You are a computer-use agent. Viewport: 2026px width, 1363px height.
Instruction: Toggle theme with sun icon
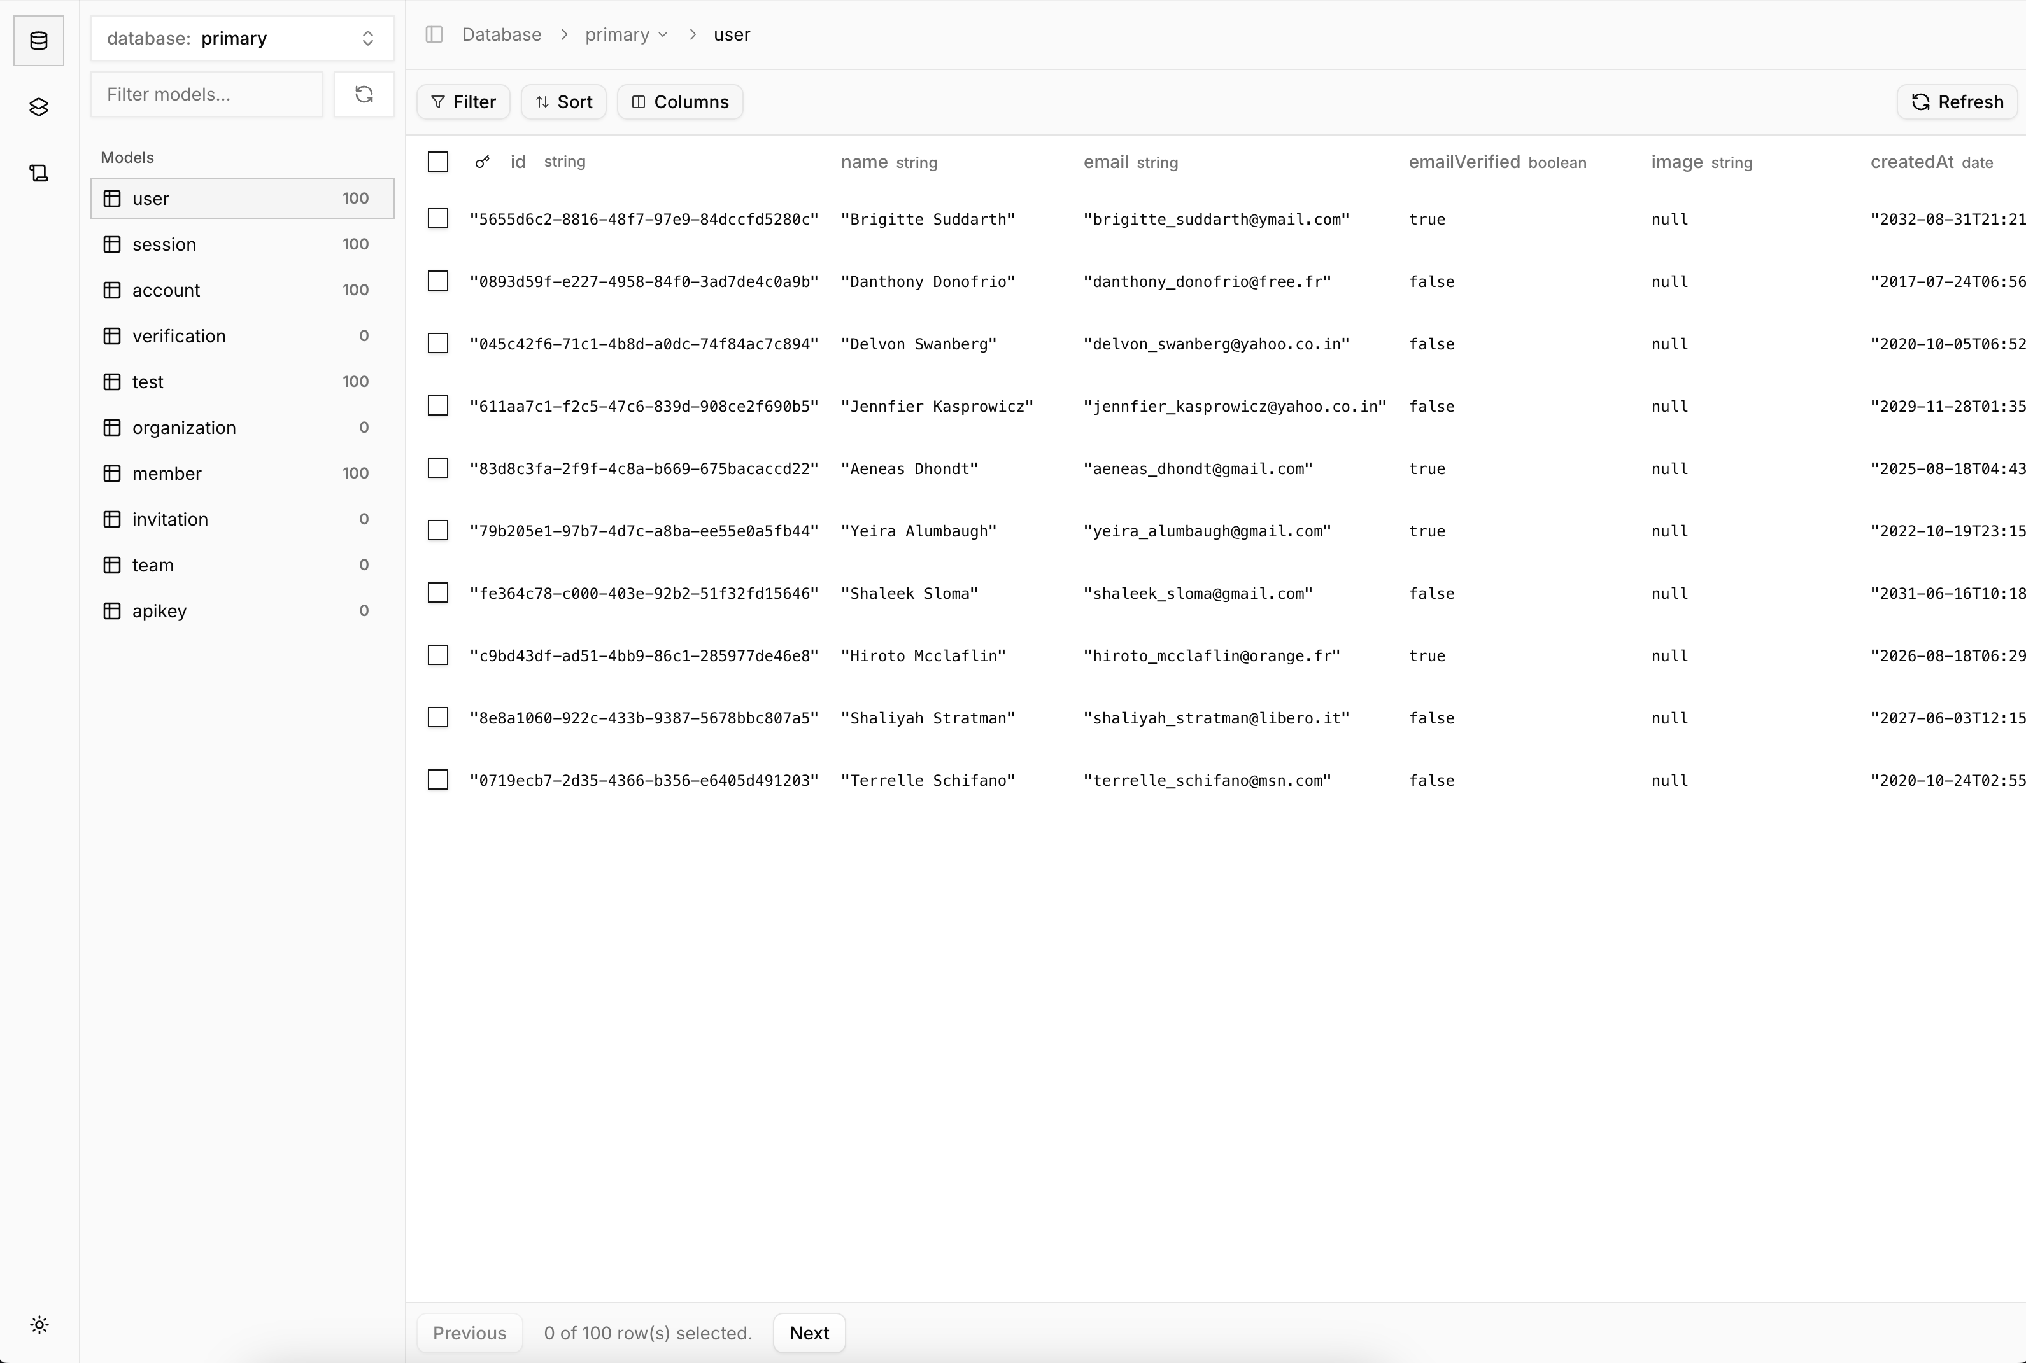point(39,1325)
